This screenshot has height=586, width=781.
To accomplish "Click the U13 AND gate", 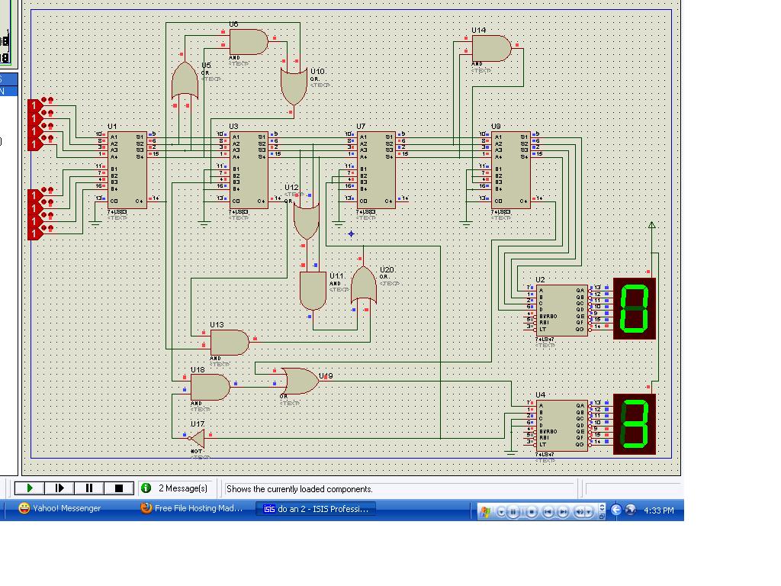I will click(230, 343).
